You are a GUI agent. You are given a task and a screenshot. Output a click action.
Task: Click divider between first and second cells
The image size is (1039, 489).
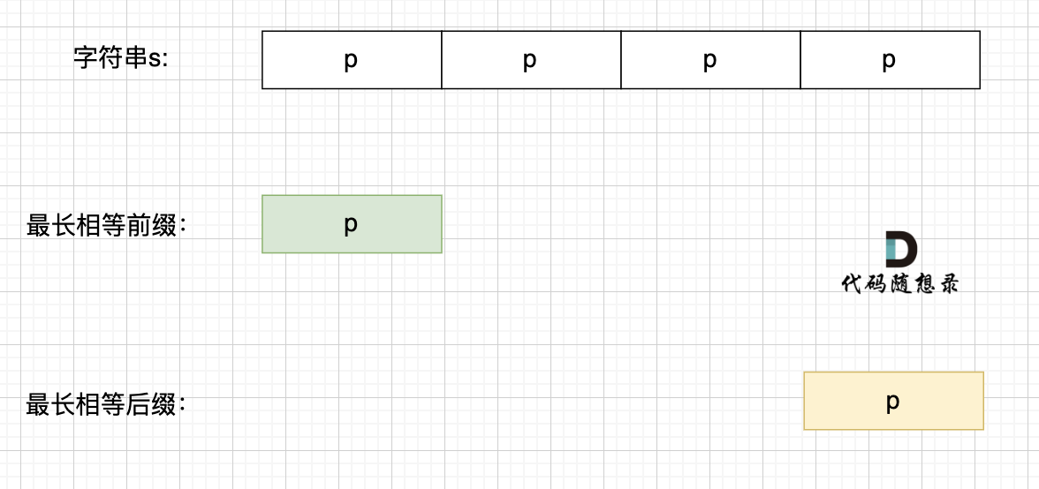[442, 59]
